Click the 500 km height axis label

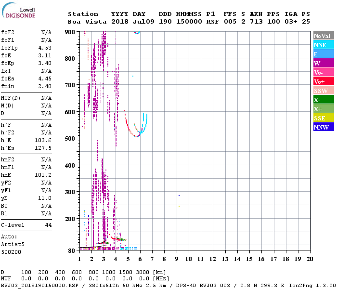coord(70,139)
